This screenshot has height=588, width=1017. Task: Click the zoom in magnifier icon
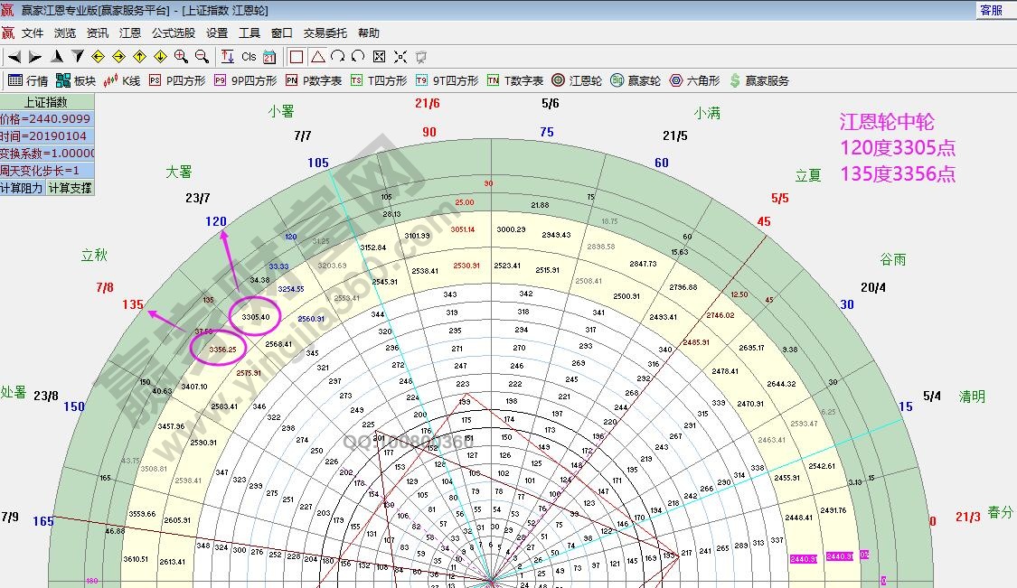[181, 56]
